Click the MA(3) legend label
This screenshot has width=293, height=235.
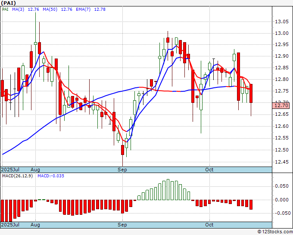(18, 9)
